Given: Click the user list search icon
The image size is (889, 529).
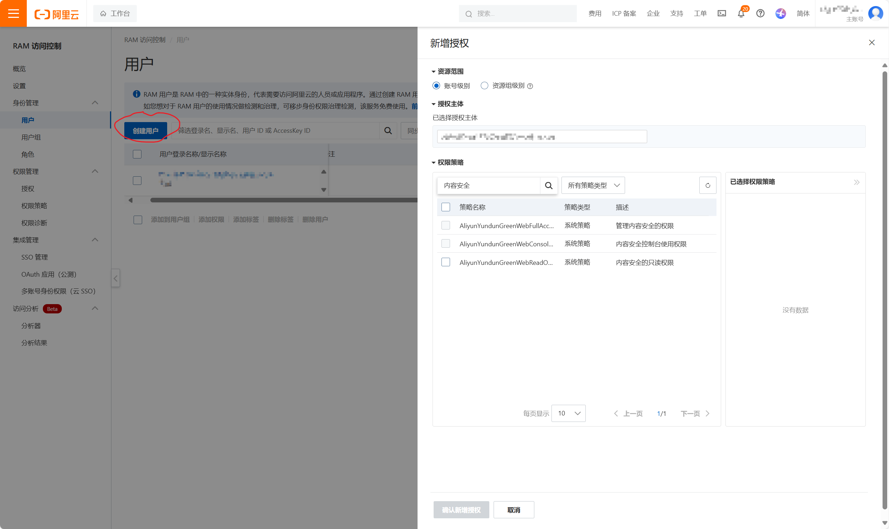Looking at the screenshot, I should pos(388,131).
